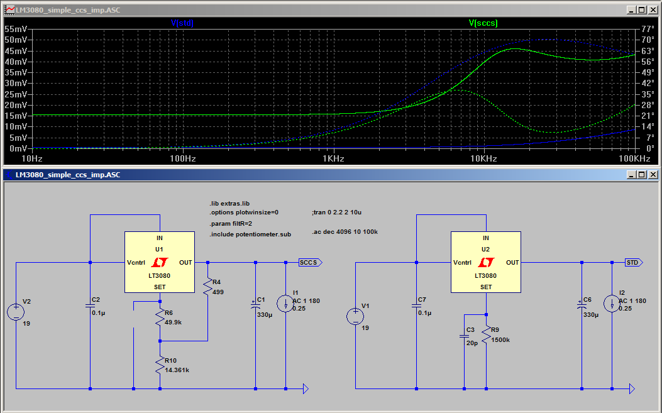Click the V2 voltage source symbol
This screenshot has width=662, height=413.
(16, 312)
